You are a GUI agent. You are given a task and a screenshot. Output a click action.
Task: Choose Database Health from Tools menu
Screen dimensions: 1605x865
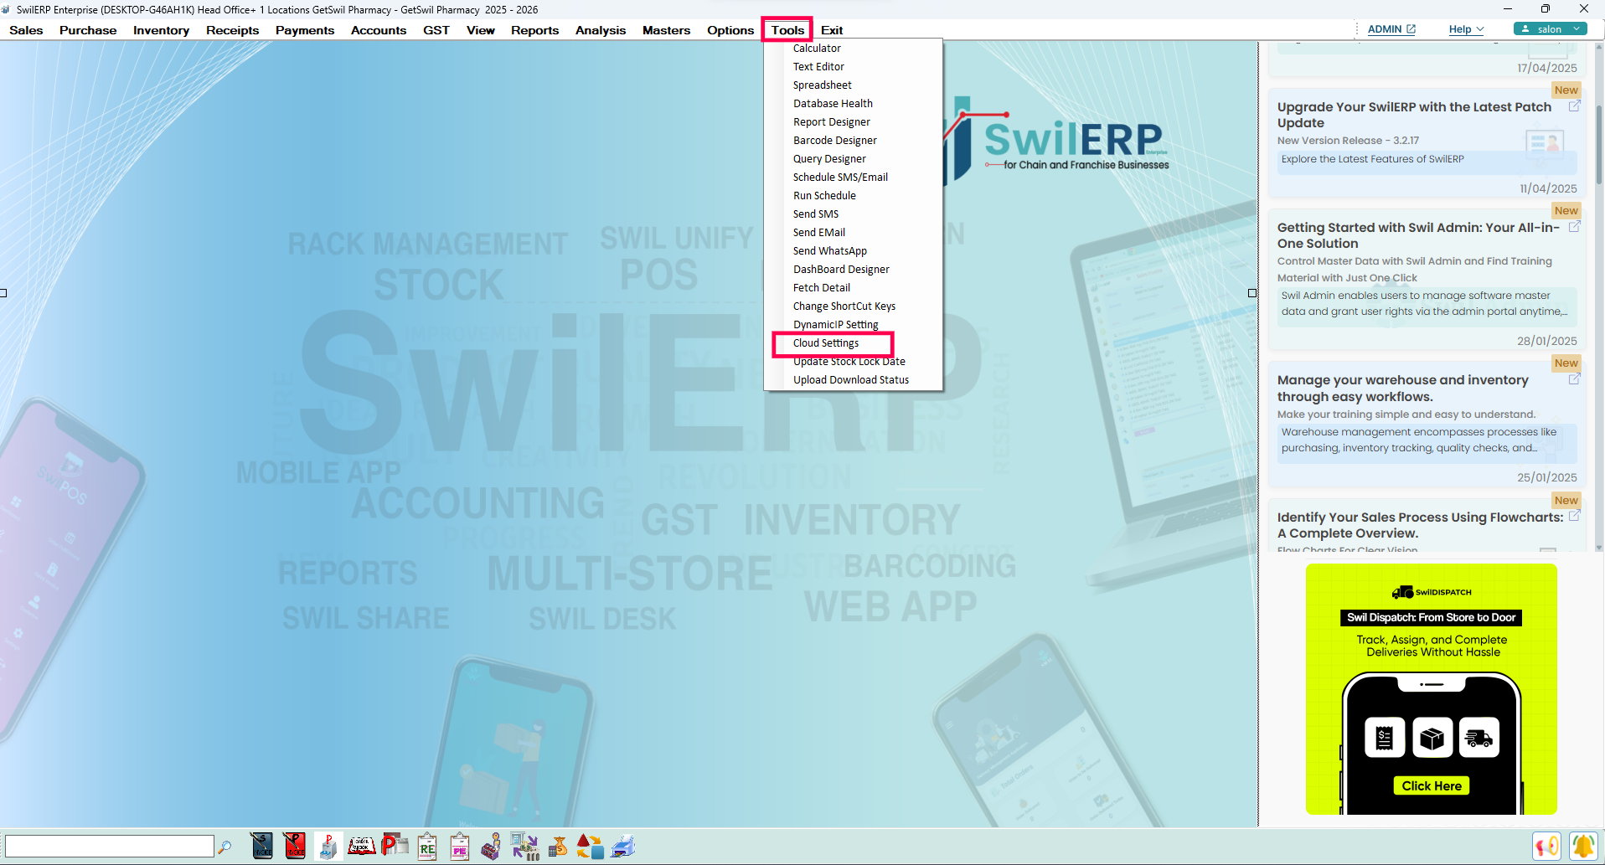point(833,104)
